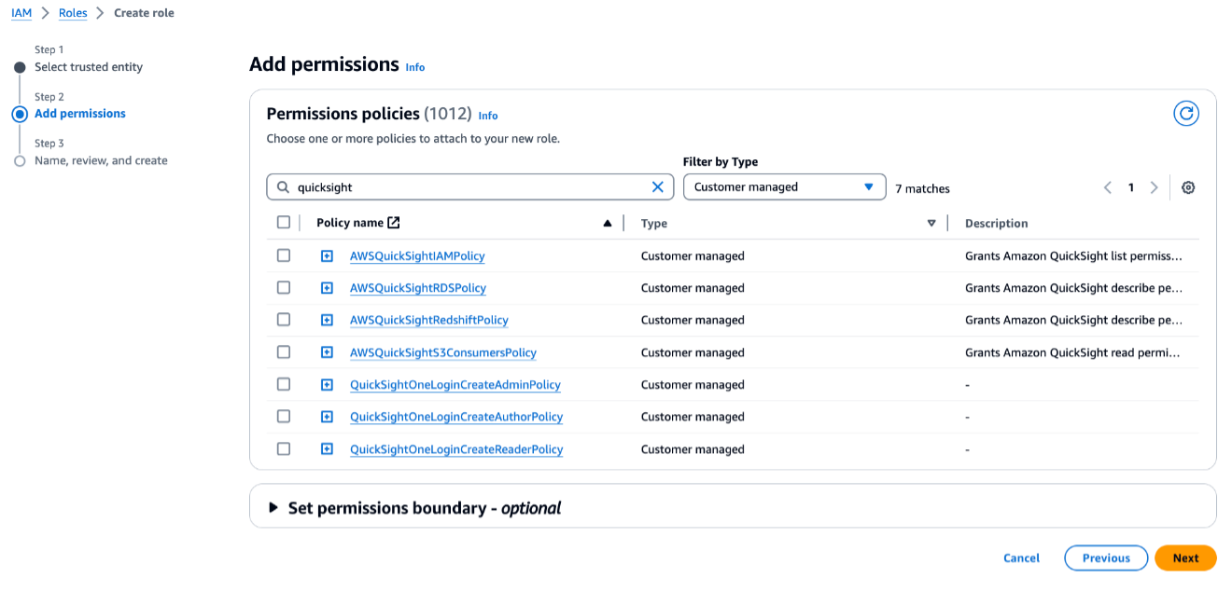The image size is (1232, 592).
Task: Check QuickSightOneLoginCreateReaderPolicy checkbox
Action: tap(284, 449)
